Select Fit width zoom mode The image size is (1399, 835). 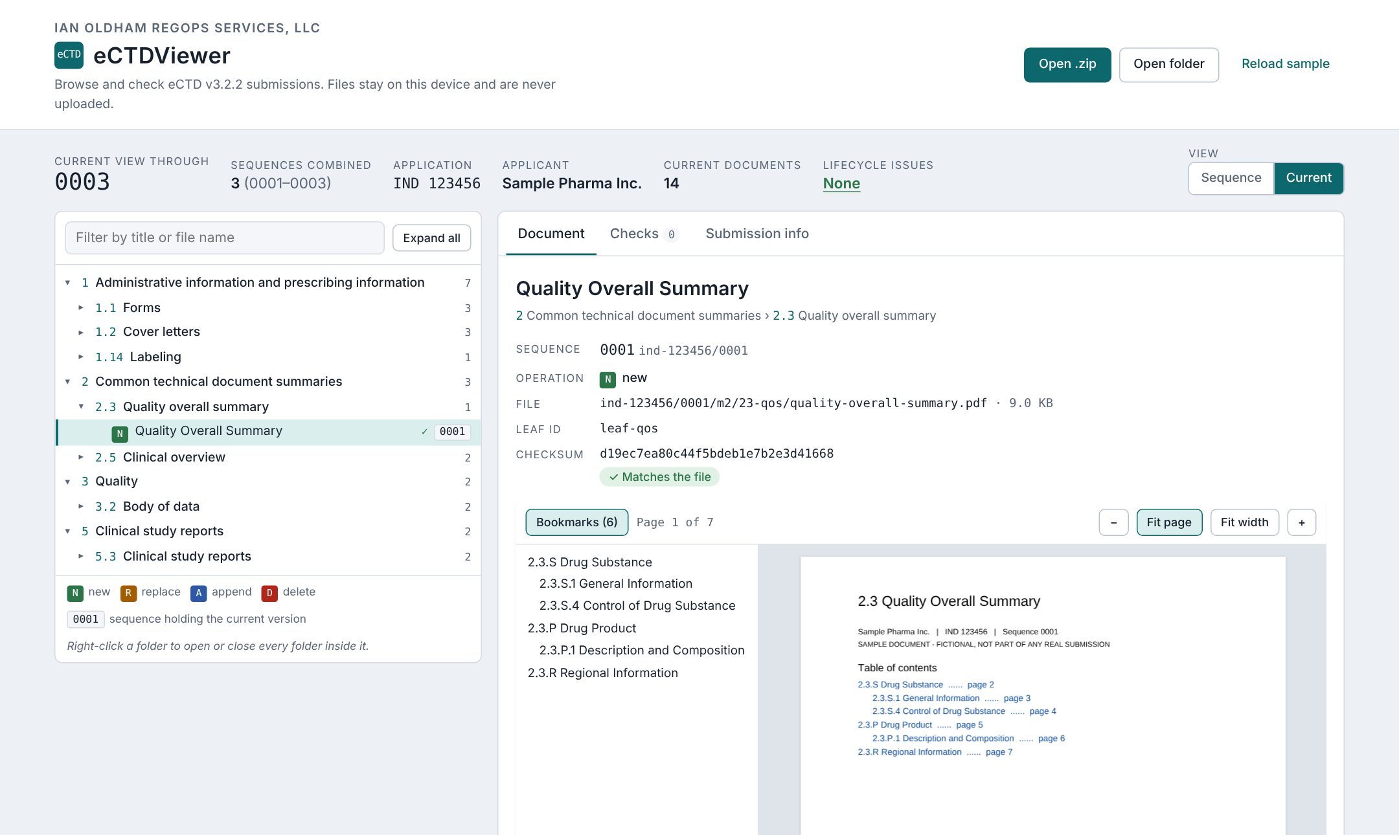coord(1244,522)
